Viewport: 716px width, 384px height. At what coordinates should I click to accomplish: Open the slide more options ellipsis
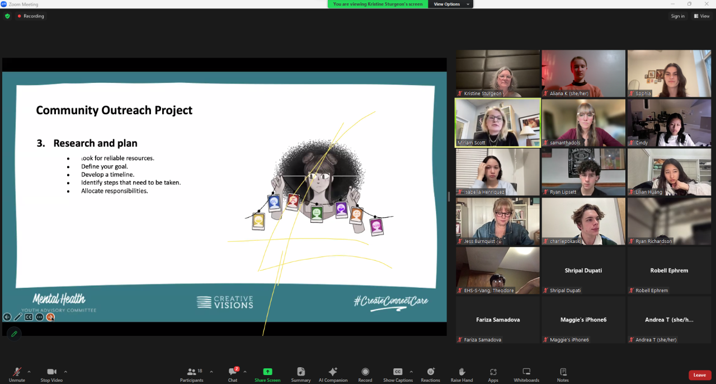point(39,317)
